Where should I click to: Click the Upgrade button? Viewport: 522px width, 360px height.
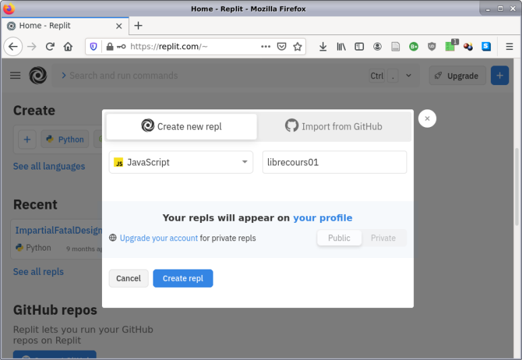(x=457, y=76)
